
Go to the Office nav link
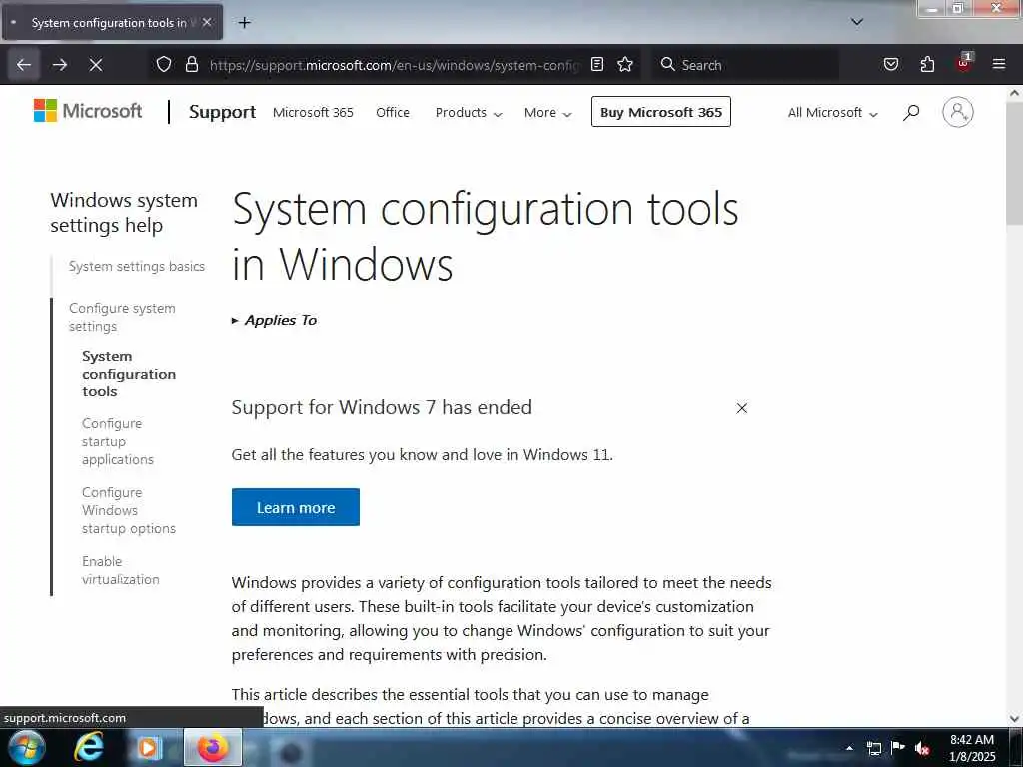click(392, 112)
